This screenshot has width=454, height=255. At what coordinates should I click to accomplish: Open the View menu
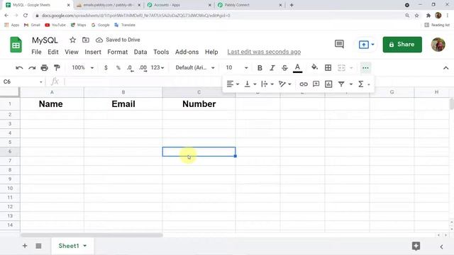coord(72,52)
